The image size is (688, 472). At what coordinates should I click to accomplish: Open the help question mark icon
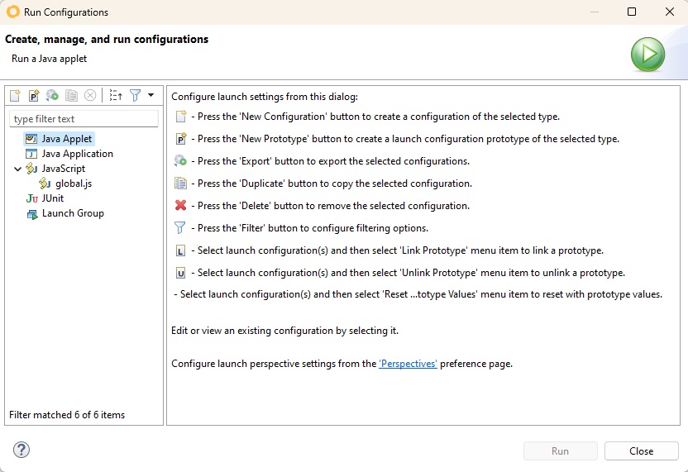21,451
